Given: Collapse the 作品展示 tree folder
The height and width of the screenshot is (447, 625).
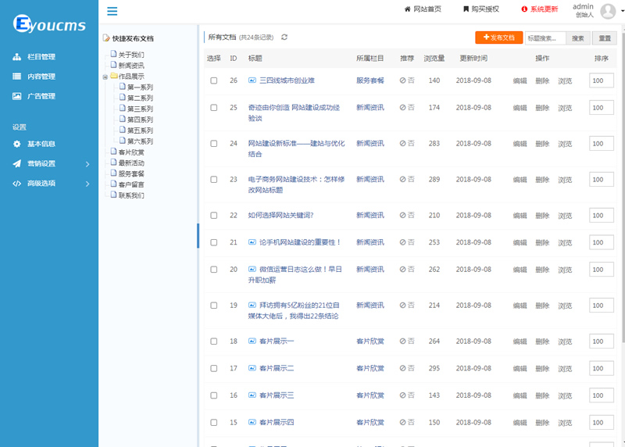Looking at the screenshot, I should tap(105, 77).
